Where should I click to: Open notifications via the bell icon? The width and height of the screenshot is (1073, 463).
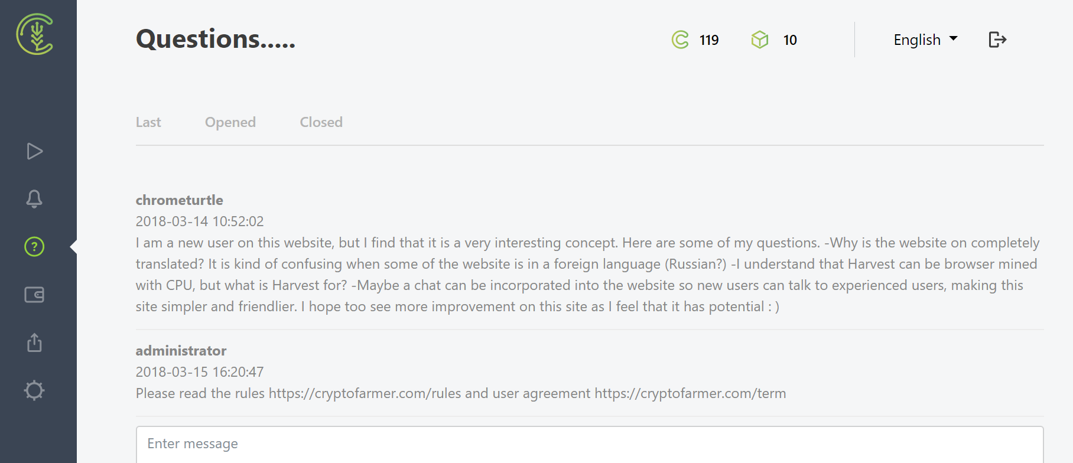[34, 199]
